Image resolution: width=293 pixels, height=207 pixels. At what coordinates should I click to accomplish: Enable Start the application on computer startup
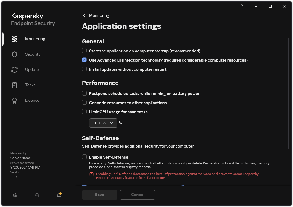coord(85,51)
